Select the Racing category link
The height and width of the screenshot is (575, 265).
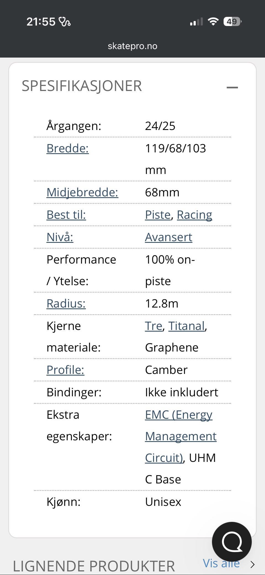point(195,215)
